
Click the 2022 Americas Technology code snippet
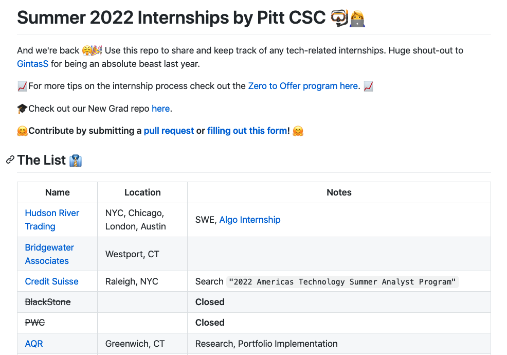click(342, 282)
